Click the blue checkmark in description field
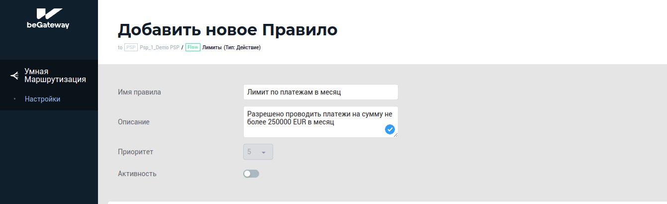Screen dimensions: 667x204 pos(390,129)
